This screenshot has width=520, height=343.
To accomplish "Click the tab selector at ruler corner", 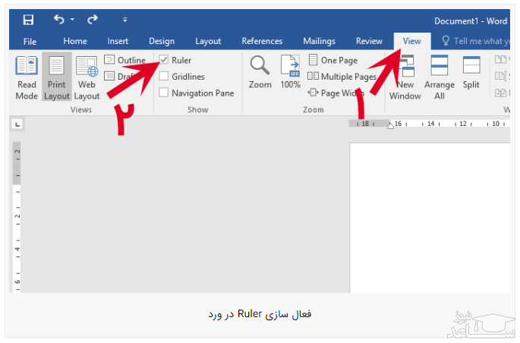I will (x=17, y=124).
